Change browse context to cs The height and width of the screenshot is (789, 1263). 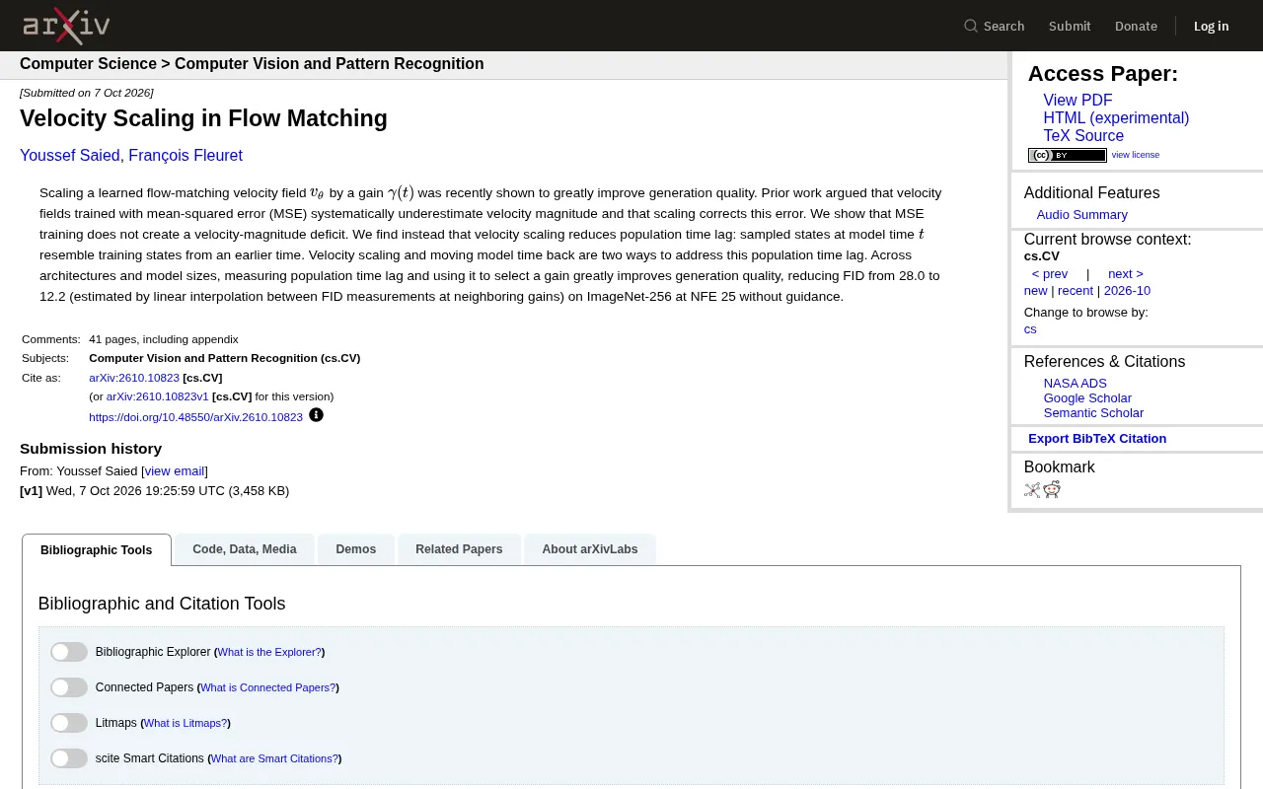(1030, 329)
